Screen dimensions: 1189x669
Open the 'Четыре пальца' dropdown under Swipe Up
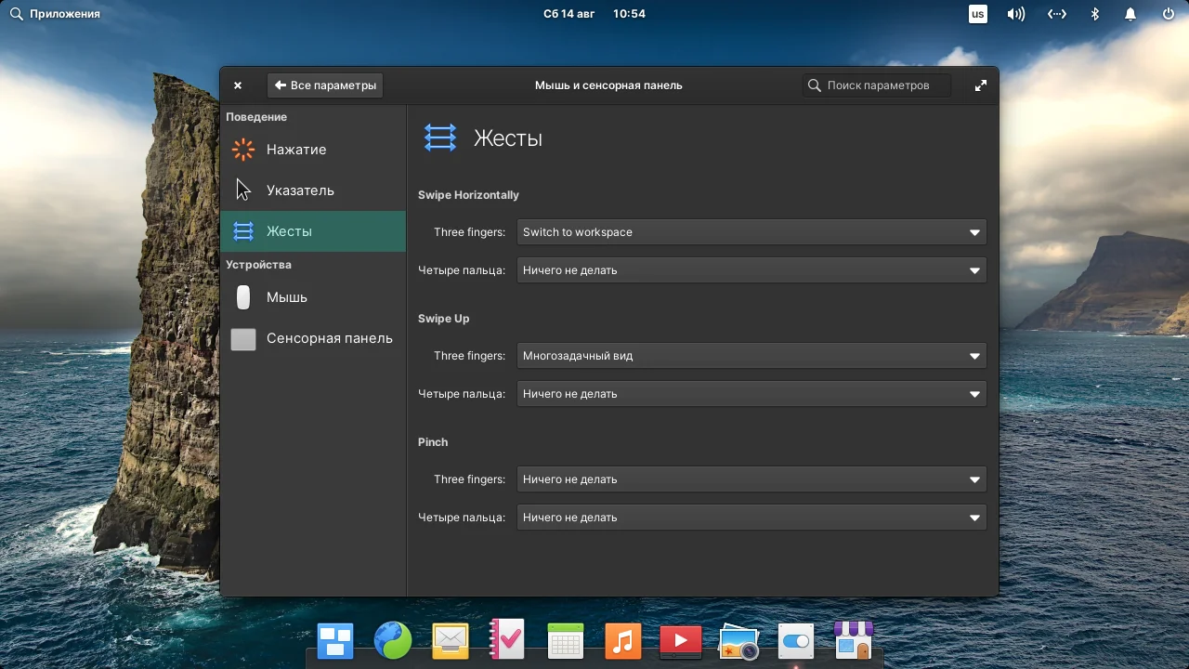tap(751, 393)
